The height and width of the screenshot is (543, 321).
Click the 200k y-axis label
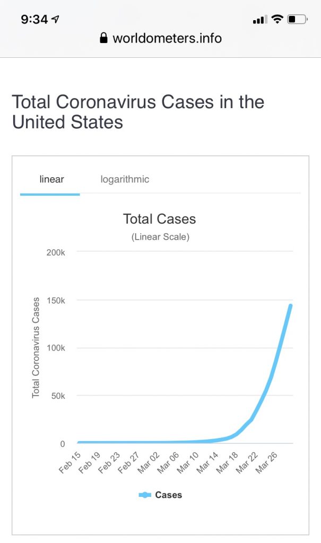pos(55,252)
